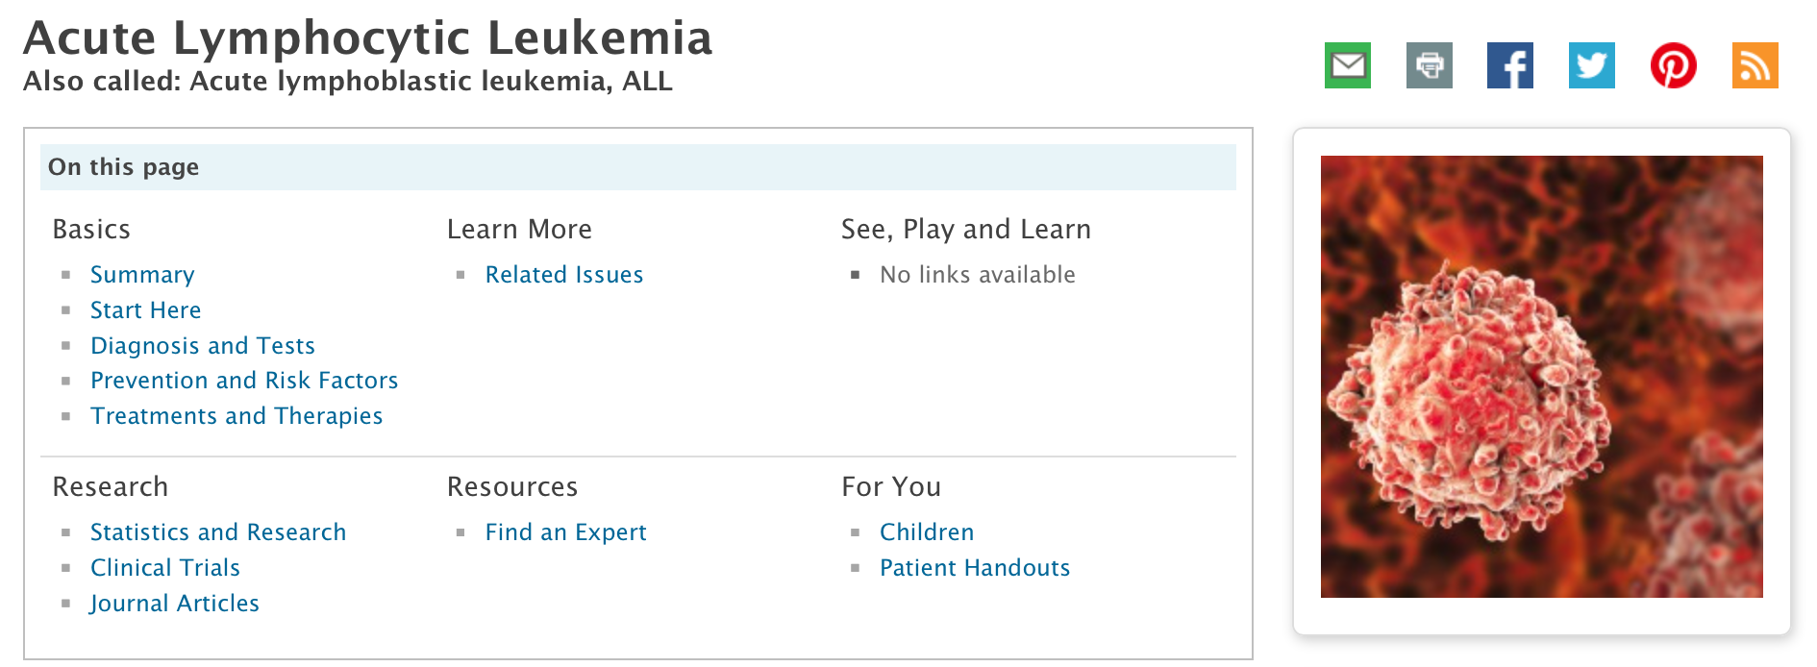The width and height of the screenshot is (1817, 667).
Task: Share page via Facebook icon
Action: click(1509, 65)
